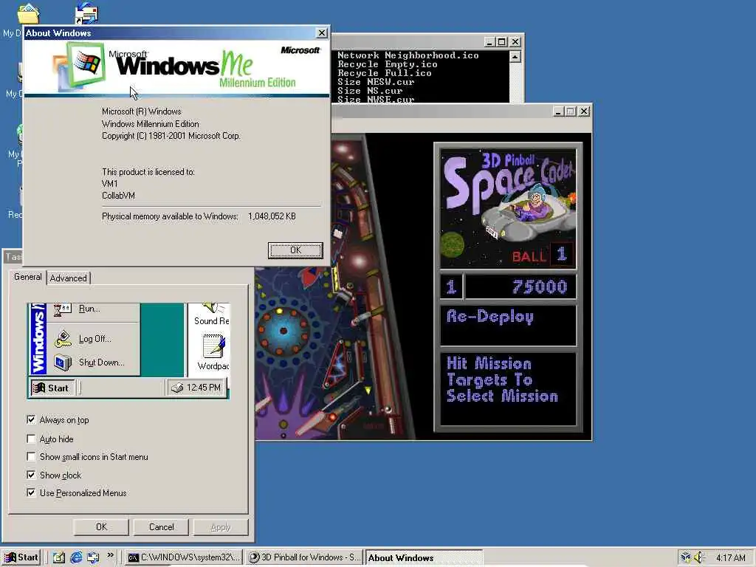
Task: Switch to the Advanced tab in Taskbar Properties
Action: (69, 278)
